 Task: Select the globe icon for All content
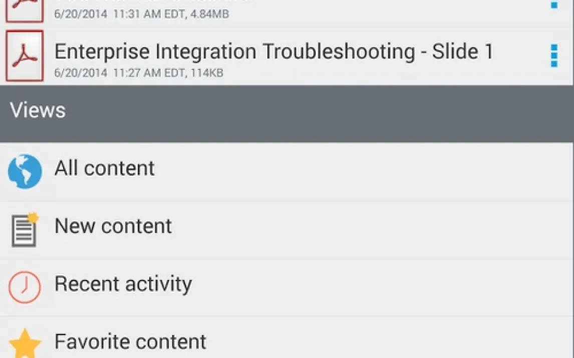pyautogui.click(x=25, y=171)
